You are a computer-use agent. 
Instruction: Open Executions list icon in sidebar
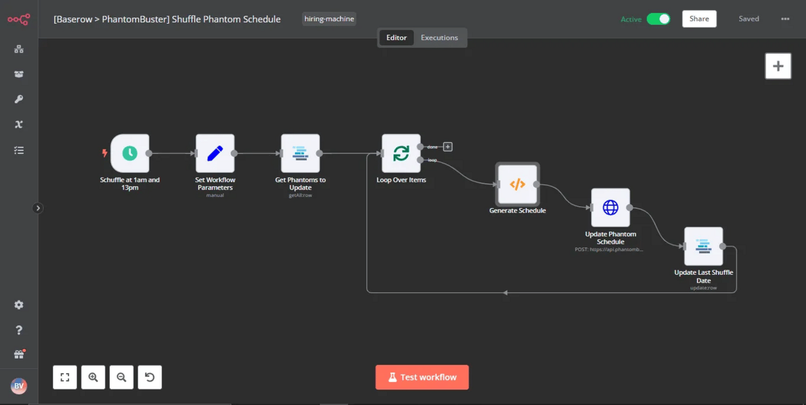(x=19, y=150)
